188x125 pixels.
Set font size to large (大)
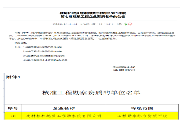coord(66,24)
